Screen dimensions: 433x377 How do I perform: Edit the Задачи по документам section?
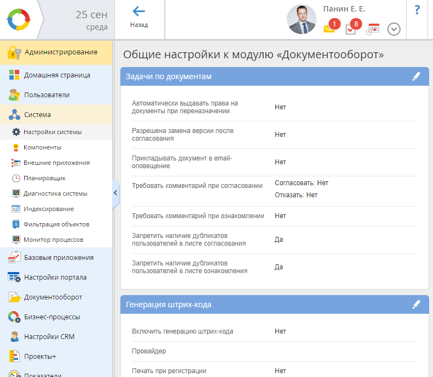[416, 76]
